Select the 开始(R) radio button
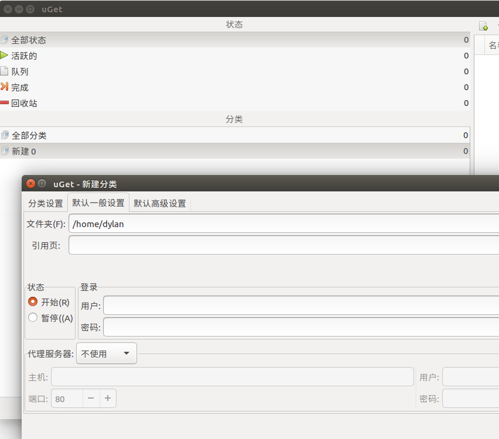This screenshot has width=499, height=439. click(x=33, y=301)
